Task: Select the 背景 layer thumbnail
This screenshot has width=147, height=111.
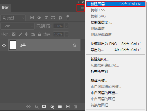Action: click(13, 45)
